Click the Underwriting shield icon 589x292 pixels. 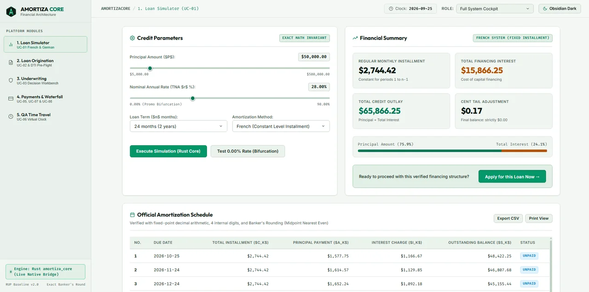(x=11, y=80)
